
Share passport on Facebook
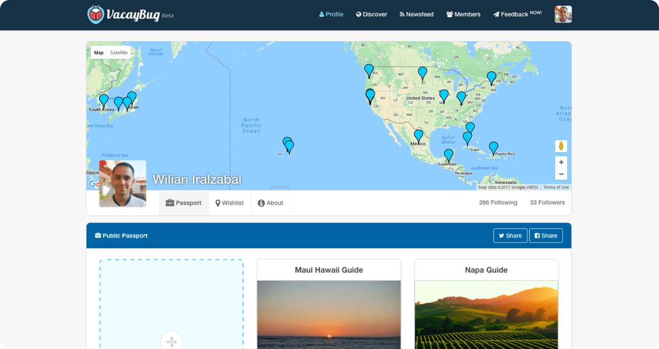pyautogui.click(x=546, y=236)
